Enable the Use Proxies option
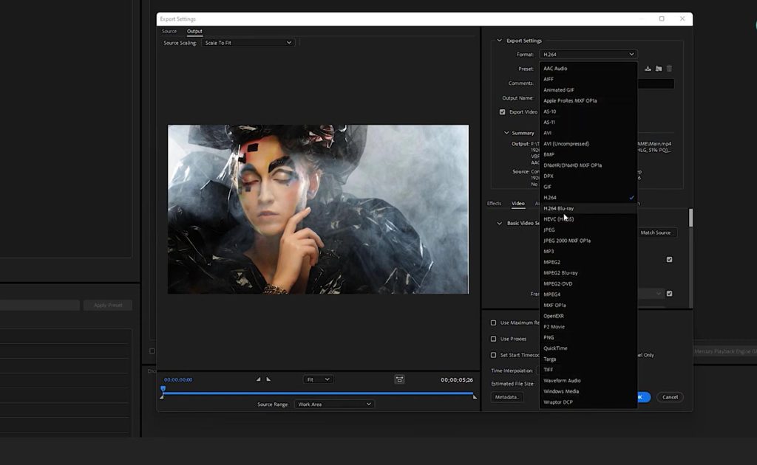The image size is (757, 465). coord(492,339)
